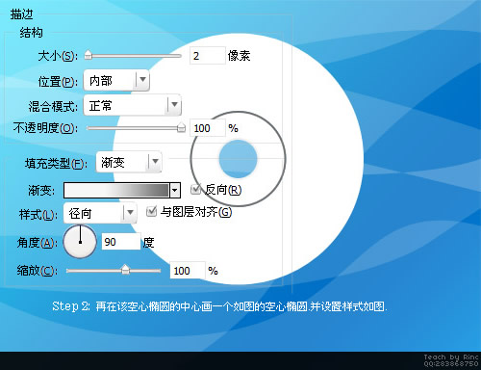Open the 样式 style dropdown
Screen dimensions: 481x370
(x=100, y=213)
